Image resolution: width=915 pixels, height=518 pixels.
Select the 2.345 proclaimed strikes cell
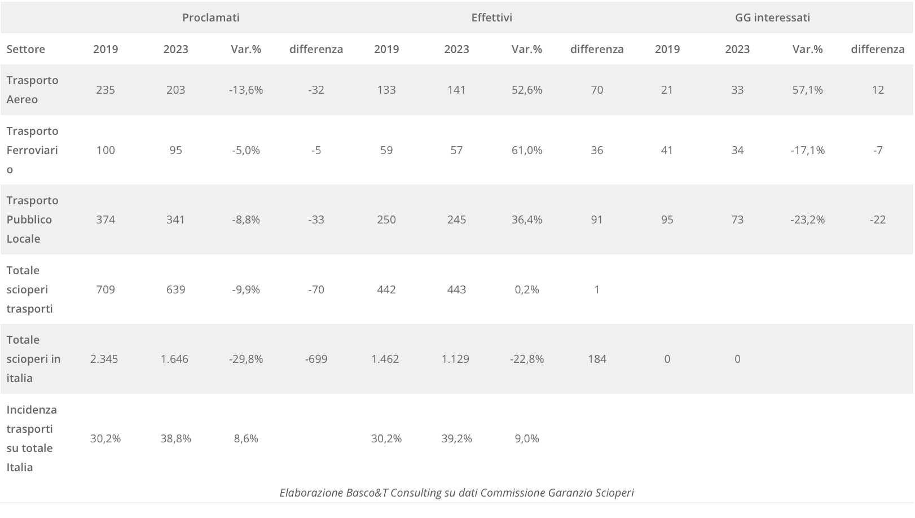pos(104,359)
